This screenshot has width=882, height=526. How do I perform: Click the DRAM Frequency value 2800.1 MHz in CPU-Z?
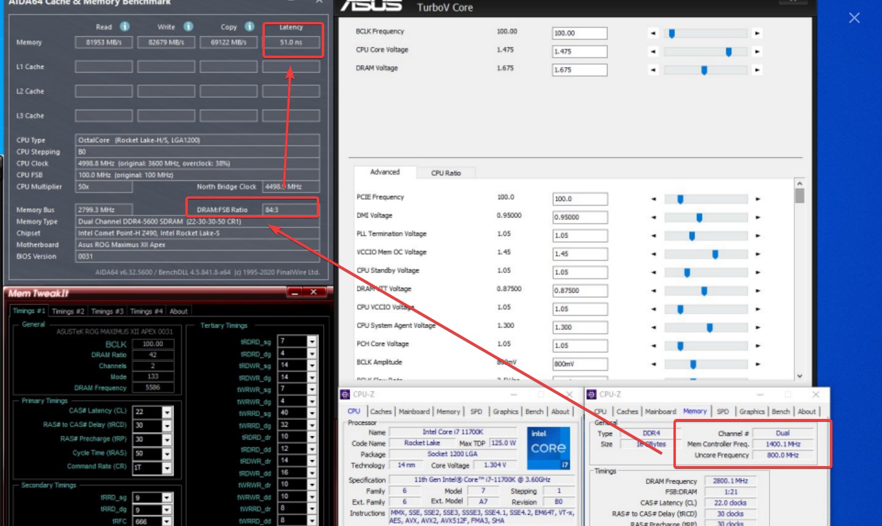[x=730, y=481]
